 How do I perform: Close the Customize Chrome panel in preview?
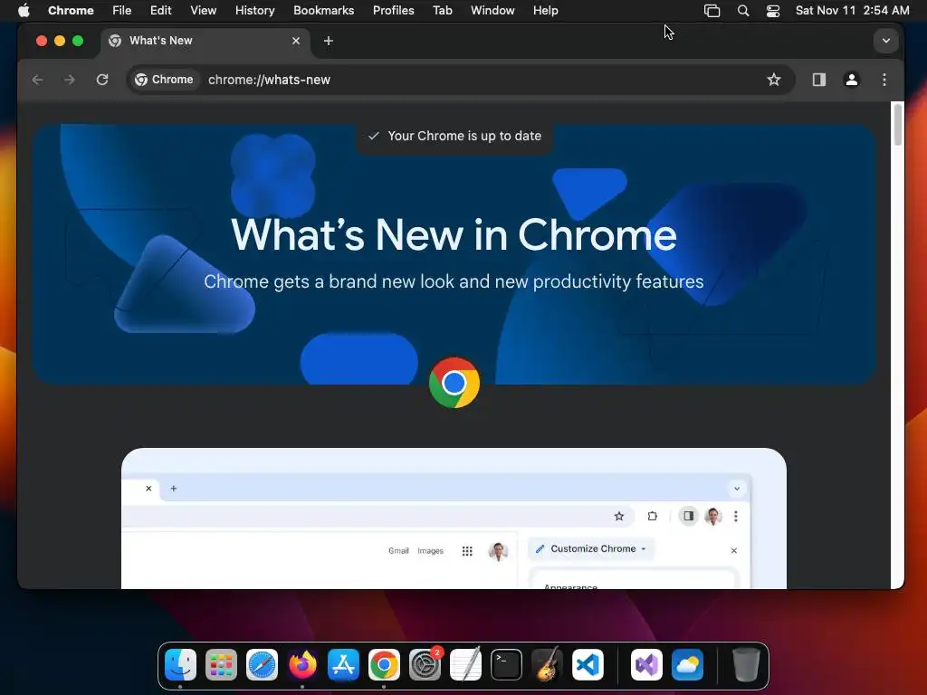733,550
